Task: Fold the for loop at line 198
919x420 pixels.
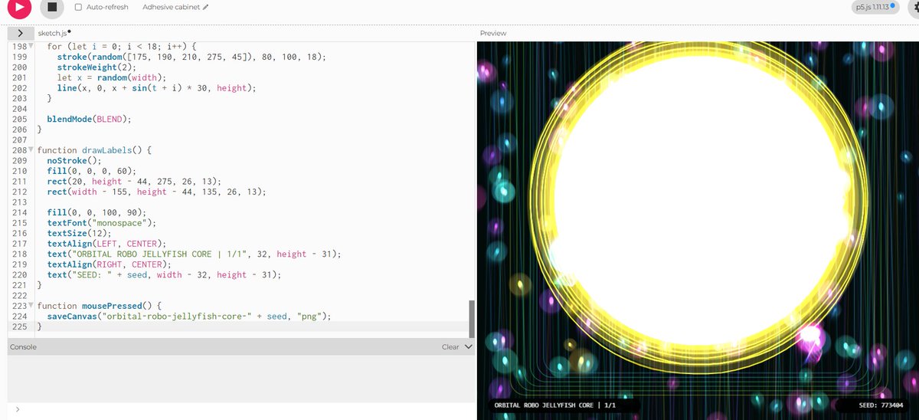Action: pyautogui.click(x=31, y=48)
